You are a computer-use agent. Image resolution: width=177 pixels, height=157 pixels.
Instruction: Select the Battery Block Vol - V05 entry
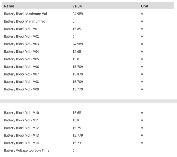tap(21, 59)
